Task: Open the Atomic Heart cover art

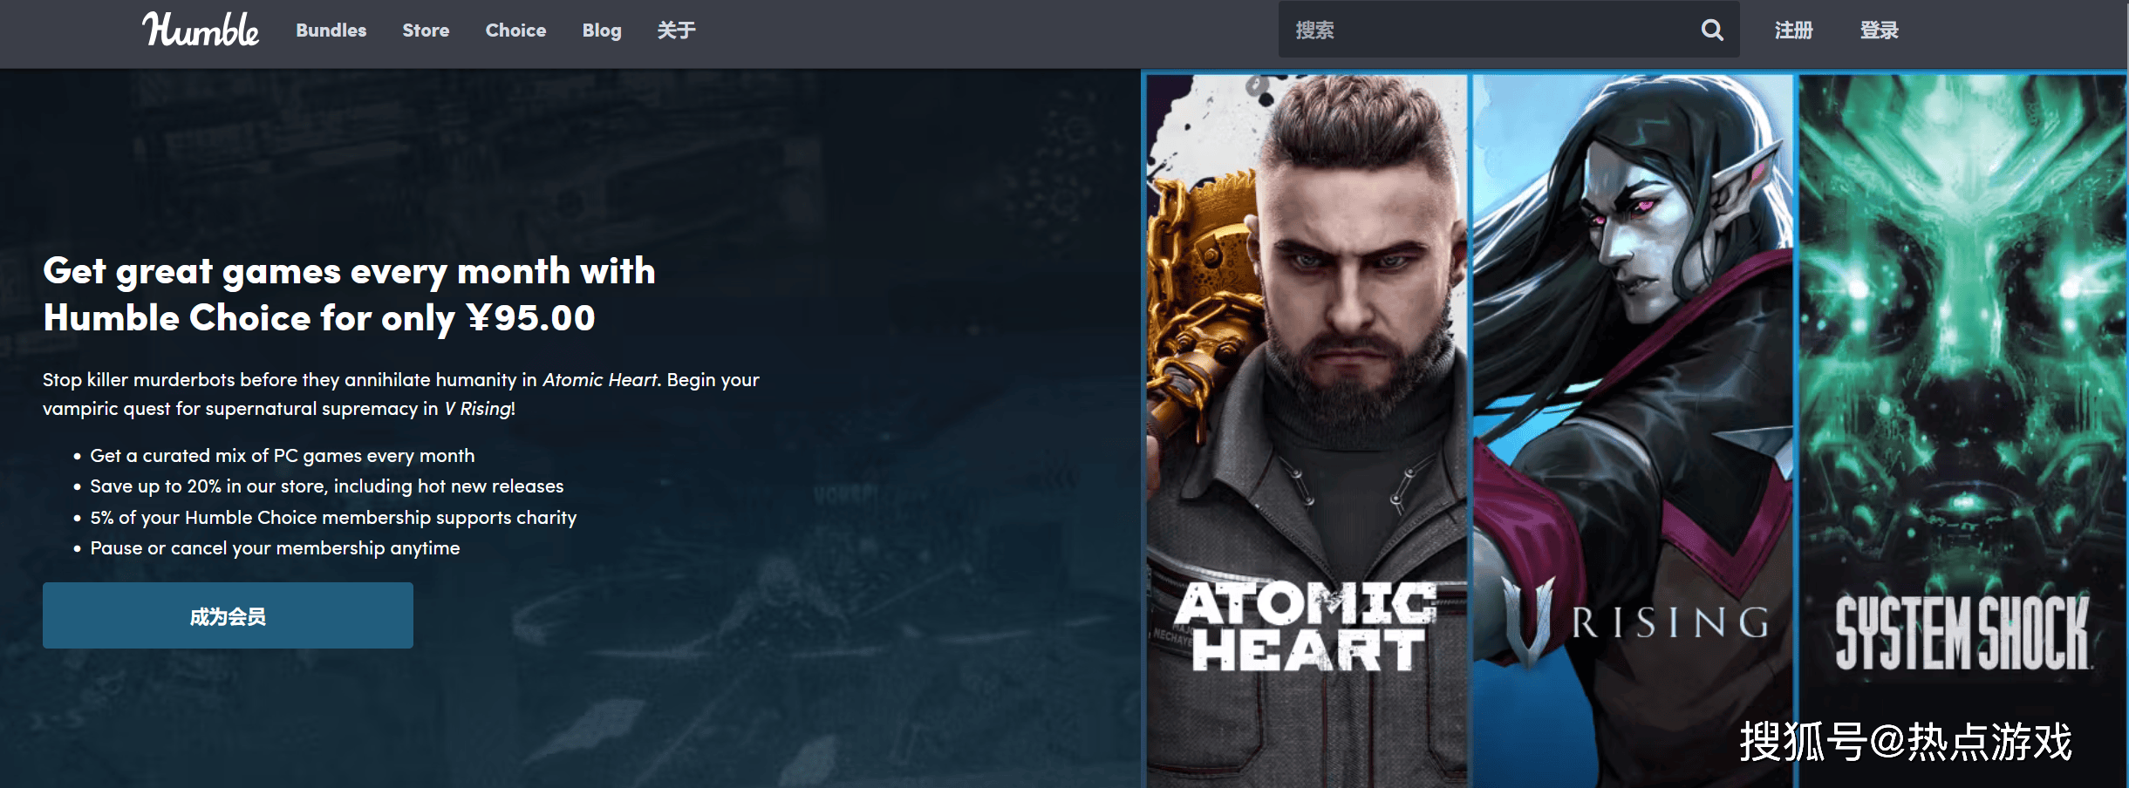Action: click(x=1307, y=431)
